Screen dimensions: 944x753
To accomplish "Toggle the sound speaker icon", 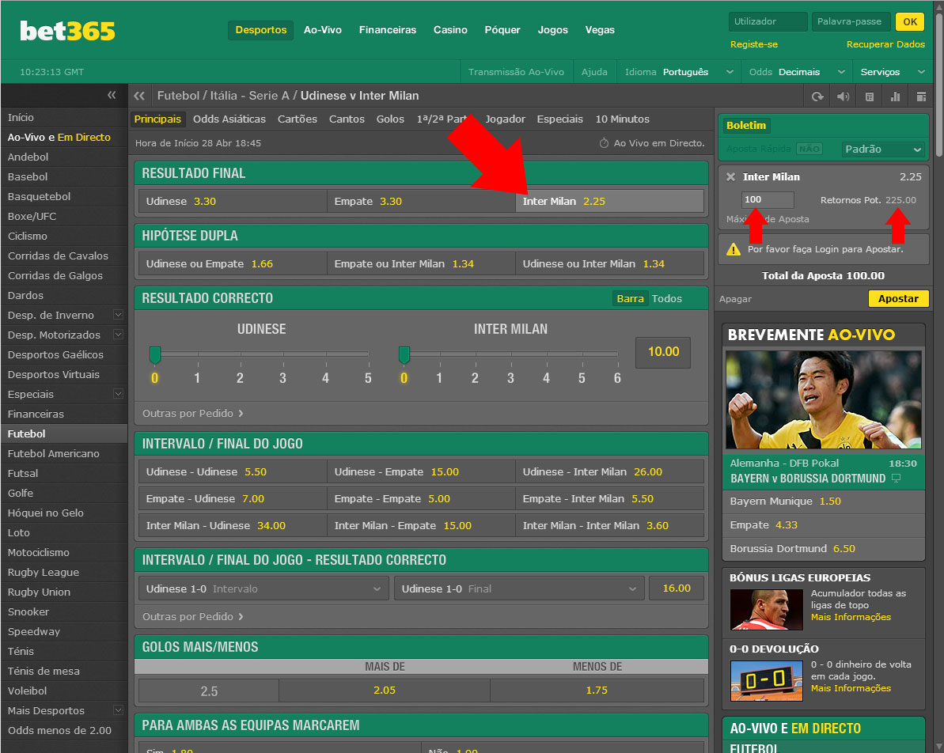I will pyautogui.click(x=844, y=96).
